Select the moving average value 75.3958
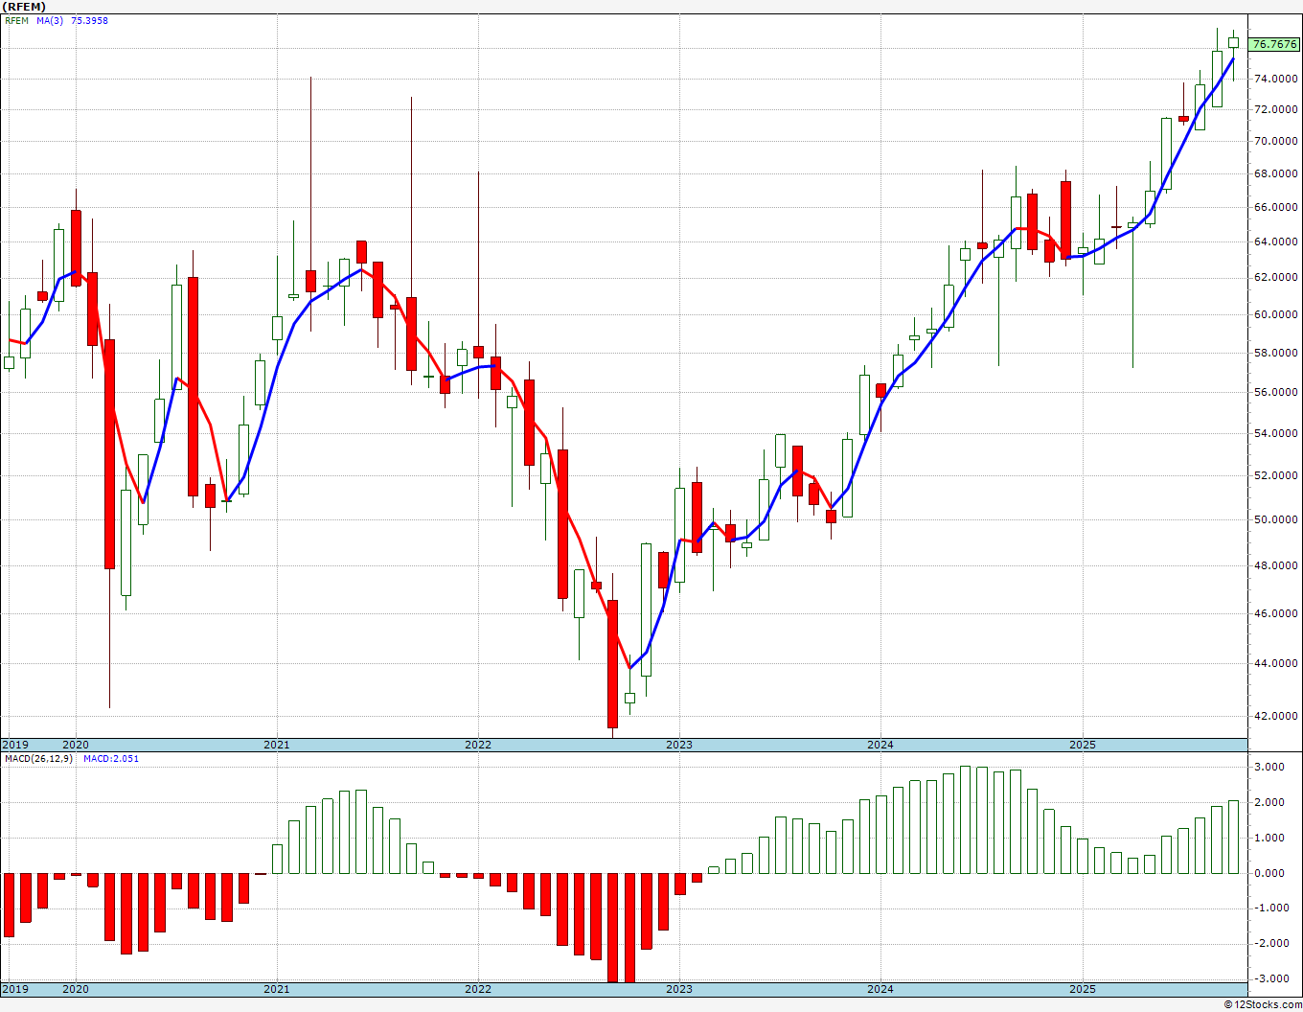Viewport: 1303px width, 1012px height. pos(89,20)
